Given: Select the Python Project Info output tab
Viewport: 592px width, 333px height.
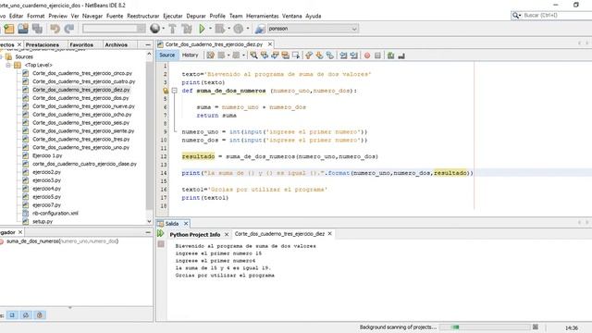Looking at the screenshot, I should tap(195, 234).
